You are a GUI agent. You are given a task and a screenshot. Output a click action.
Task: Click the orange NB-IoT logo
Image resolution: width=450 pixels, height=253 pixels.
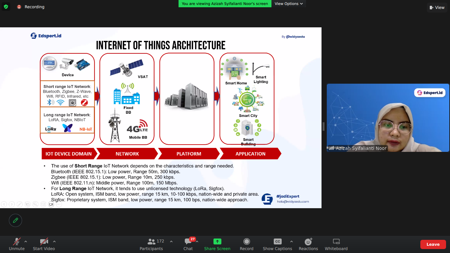point(86,129)
